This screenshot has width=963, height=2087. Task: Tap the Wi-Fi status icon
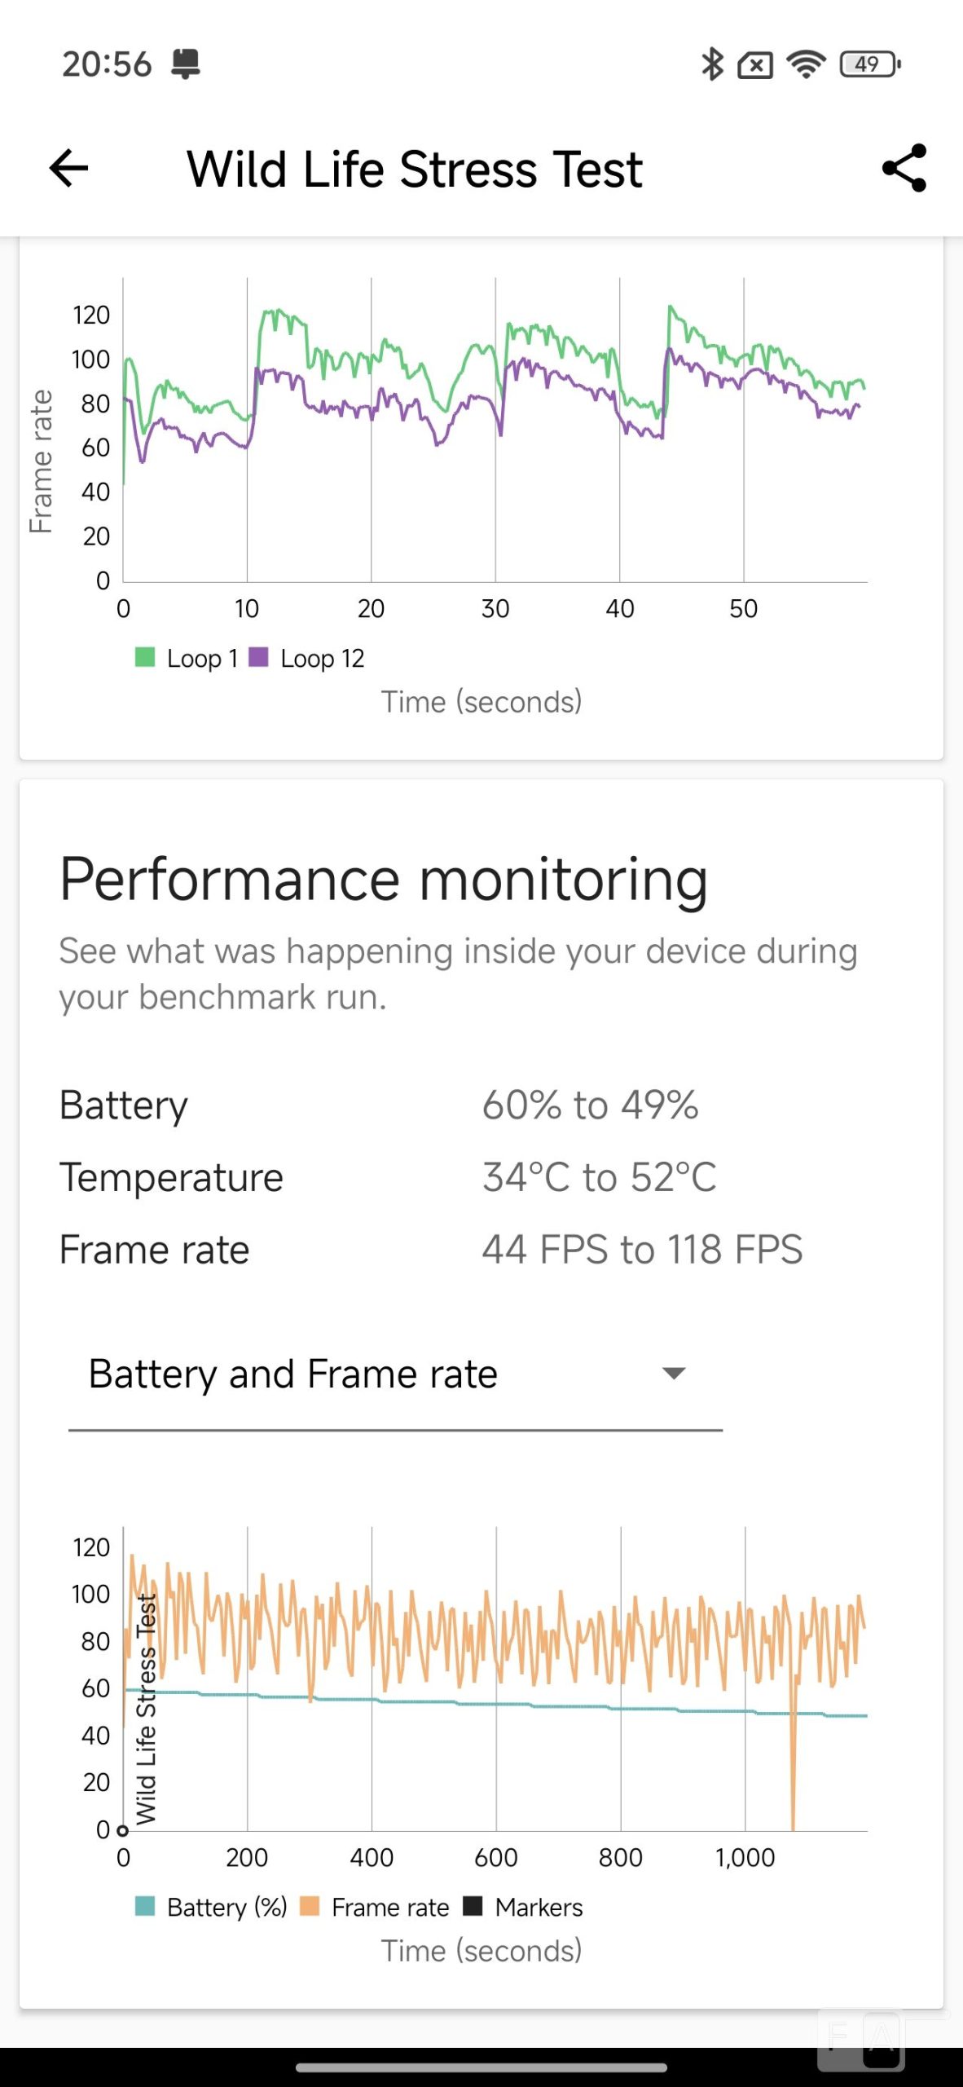tap(806, 64)
